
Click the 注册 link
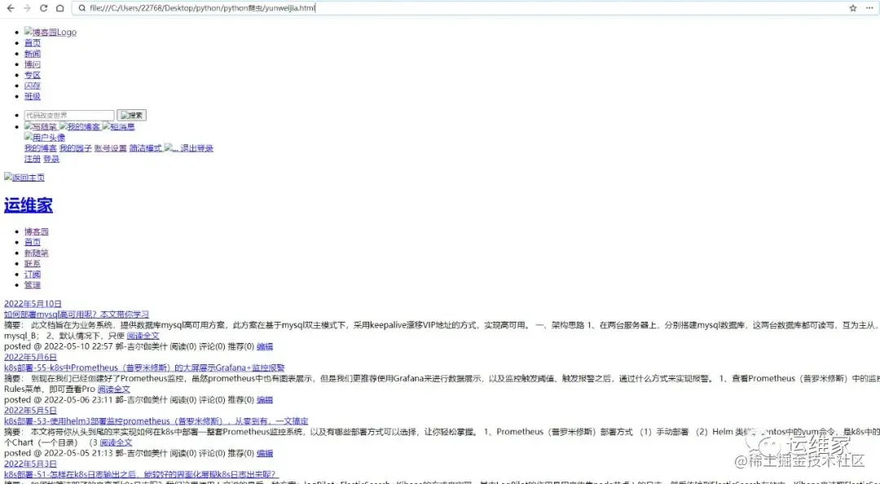pyautogui.click(x=32, y=159)
